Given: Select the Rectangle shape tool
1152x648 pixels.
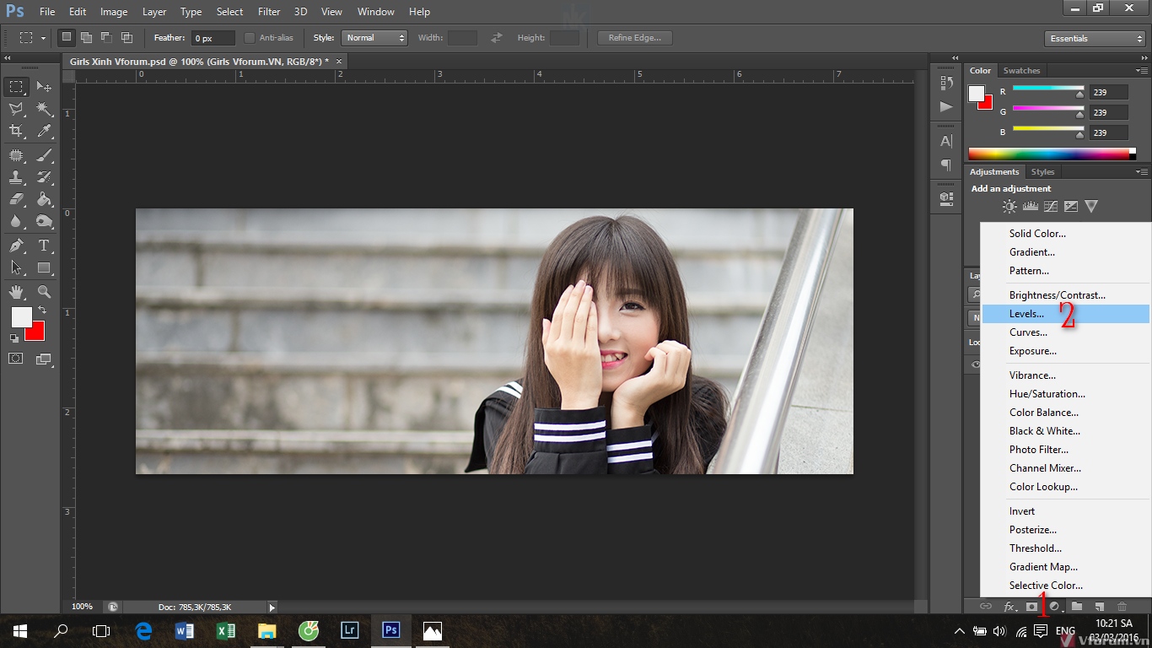Looking at the screenshot, I should (x=44, y=267).
